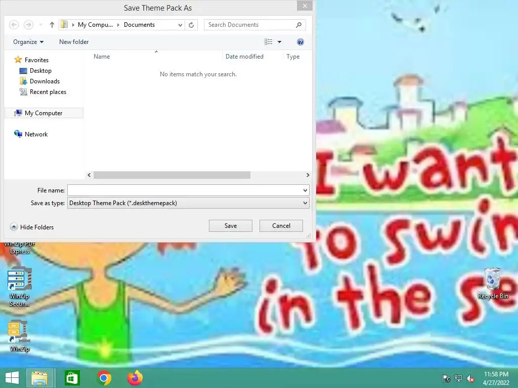Click the search magnifier icon

tap(298, 25)
